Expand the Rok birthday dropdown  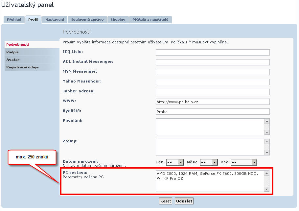click(x=244, y=162)
